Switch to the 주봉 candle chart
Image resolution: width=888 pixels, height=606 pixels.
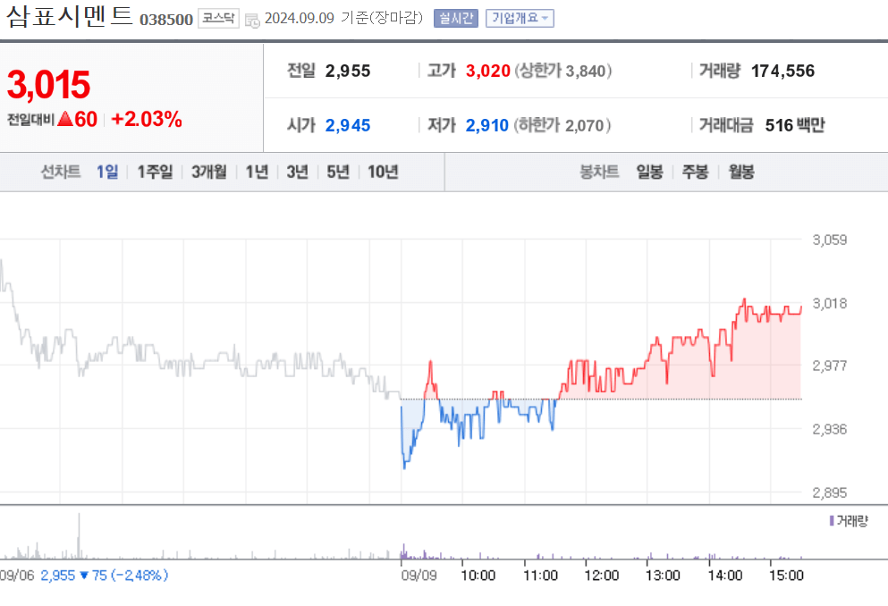(x=696, y=172)
